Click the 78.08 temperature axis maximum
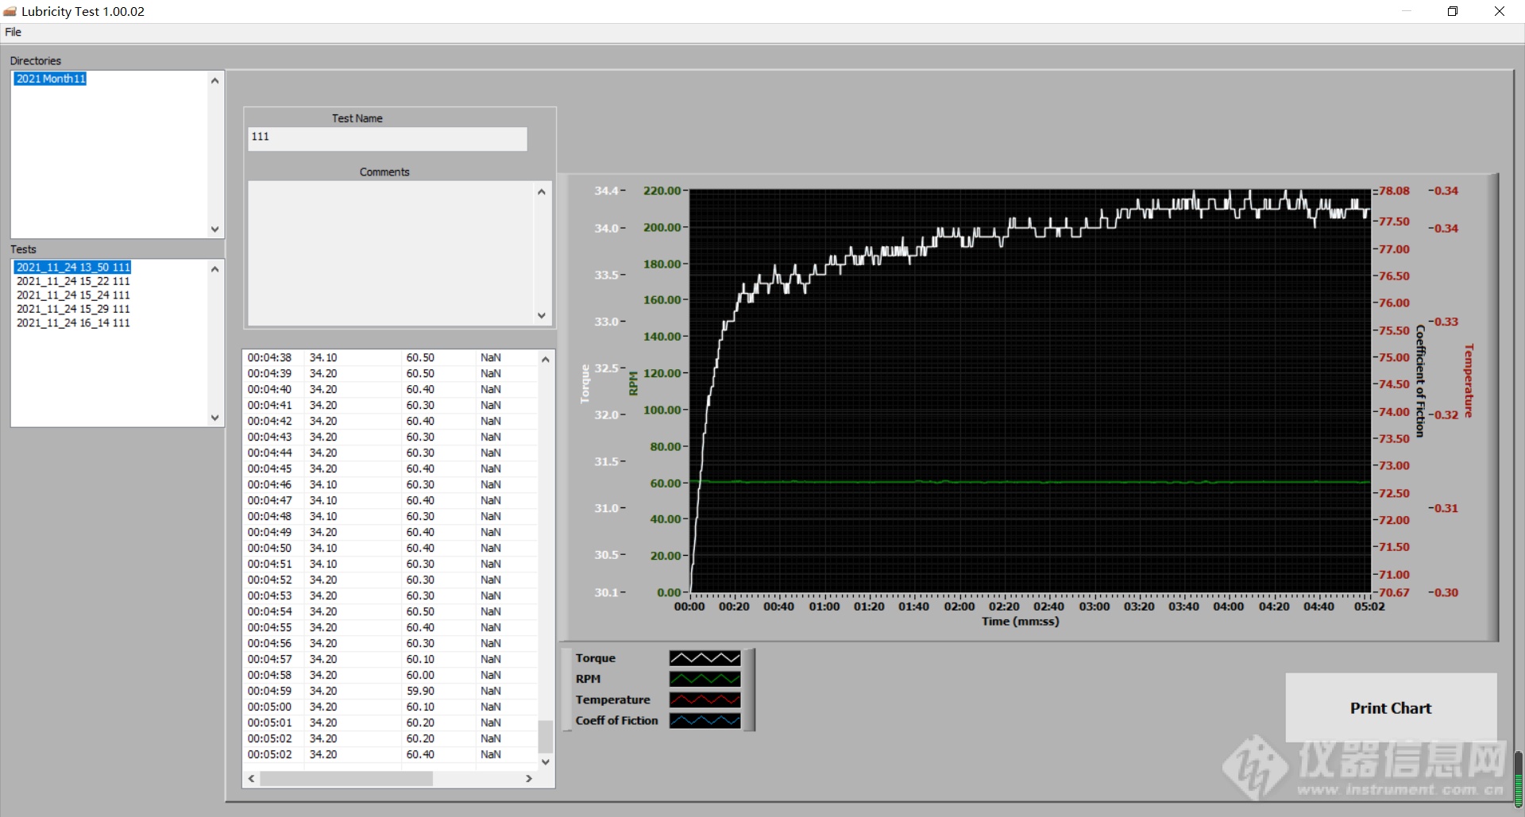The height and width of the screenshot is (817, 1525). pyautogui.click(x=1394, y=191)
